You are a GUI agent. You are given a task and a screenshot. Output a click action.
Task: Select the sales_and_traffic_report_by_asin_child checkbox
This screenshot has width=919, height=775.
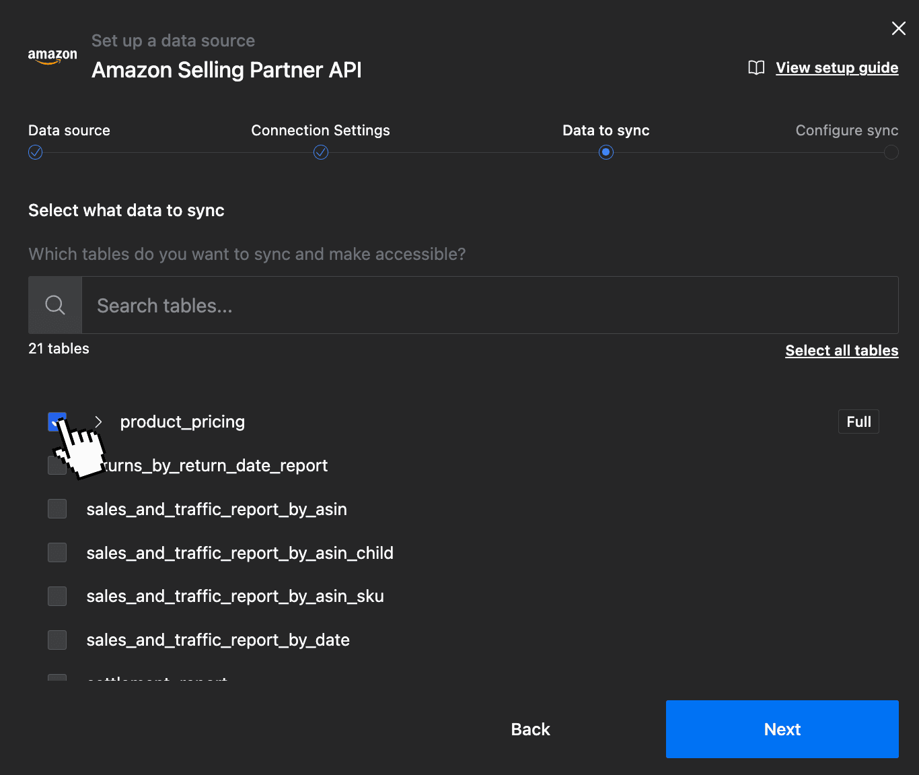click(x=57, y=552)
